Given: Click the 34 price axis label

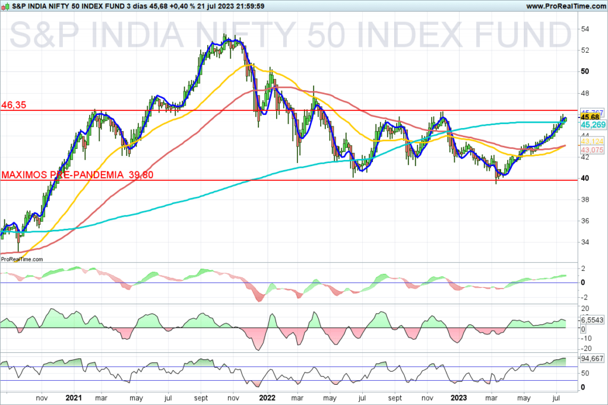Looking at the screenshot, I should [585, 242].
